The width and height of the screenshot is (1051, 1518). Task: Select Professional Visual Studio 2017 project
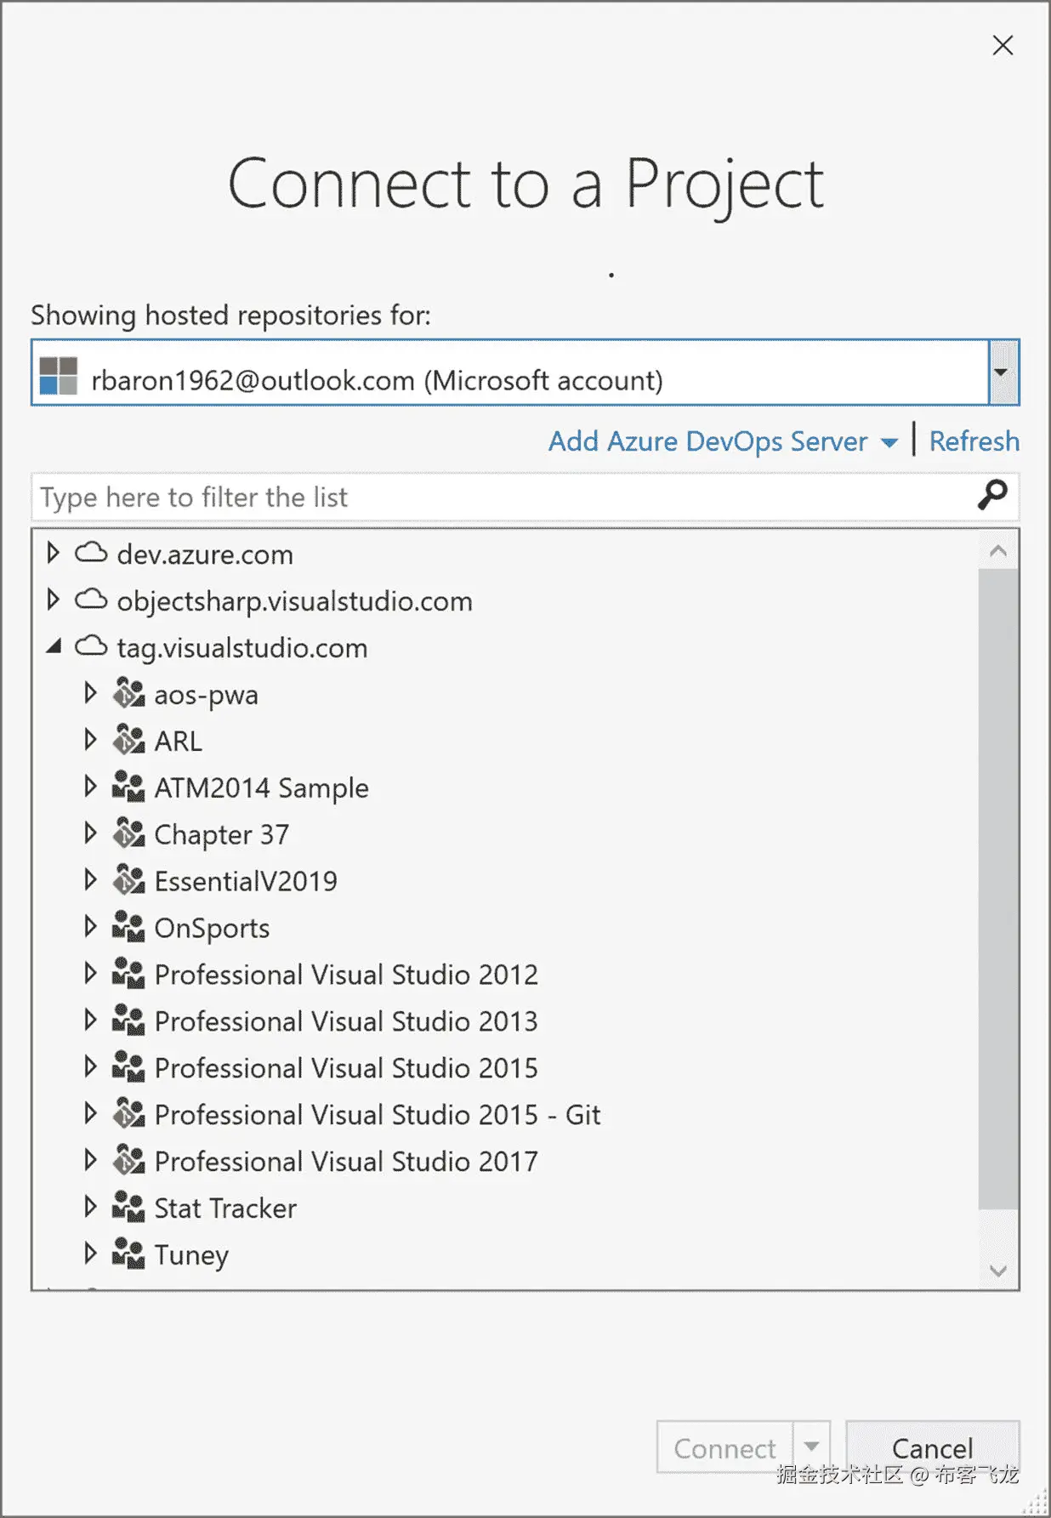(x=346, y=1161)
